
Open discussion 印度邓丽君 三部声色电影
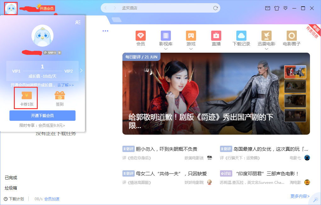[x=267, y=173]
